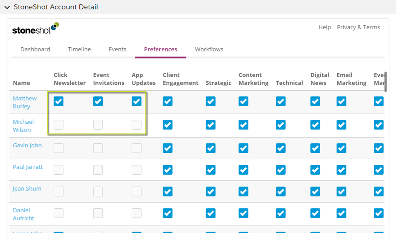Open Gavin John's contact link

pyautogui.click(x=27, y=145)
